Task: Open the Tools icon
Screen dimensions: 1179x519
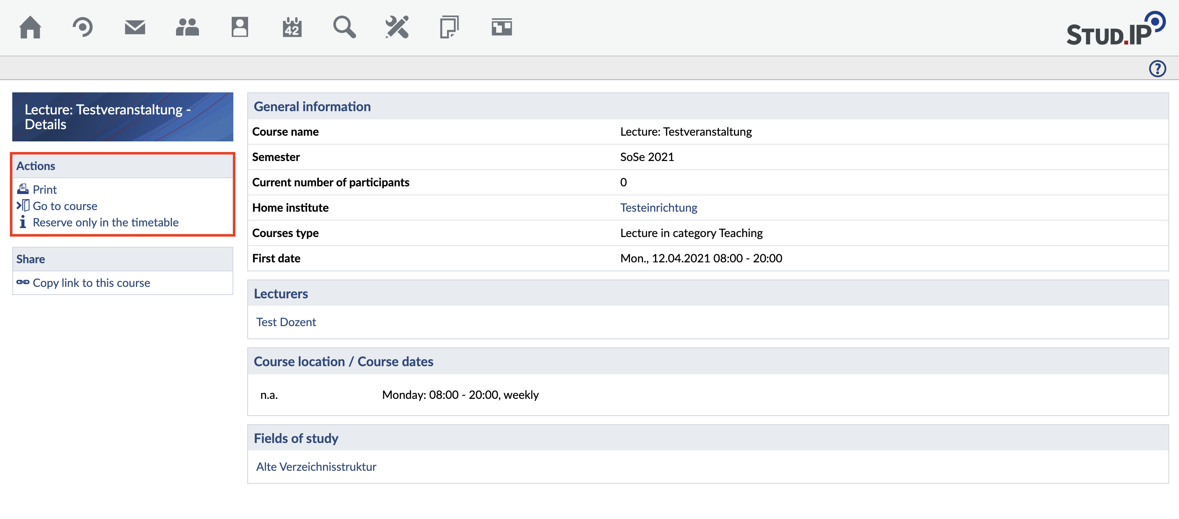Action: [x=397, y=27]
